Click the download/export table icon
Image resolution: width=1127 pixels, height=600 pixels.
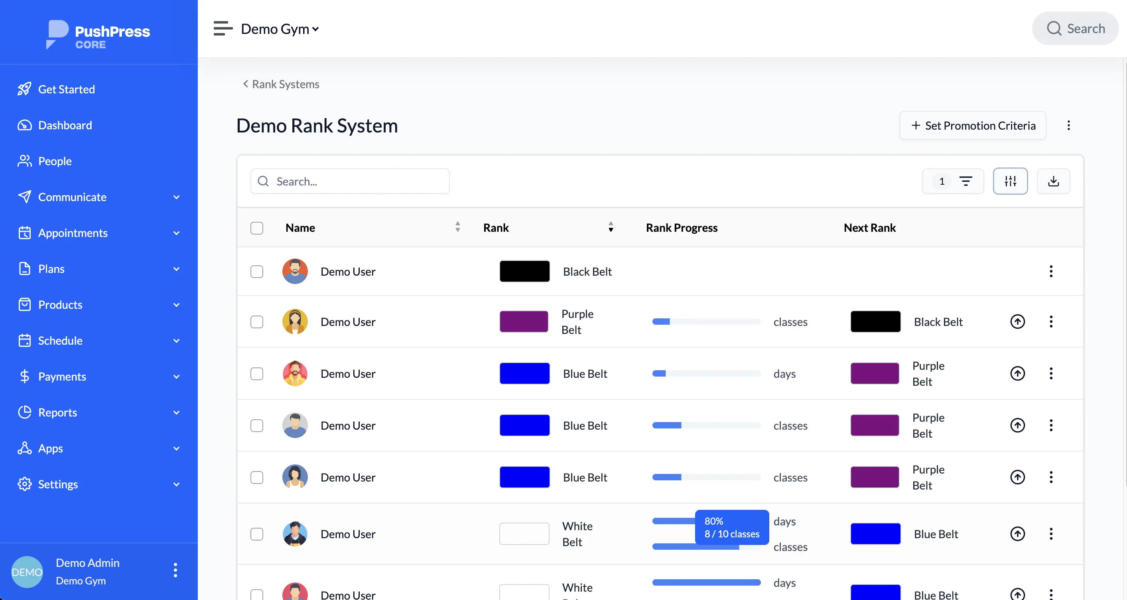click(1053, 181)
